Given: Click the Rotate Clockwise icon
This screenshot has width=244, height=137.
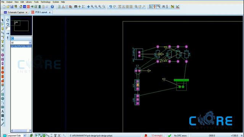Looking at the screenshot, I should (8, 20).
